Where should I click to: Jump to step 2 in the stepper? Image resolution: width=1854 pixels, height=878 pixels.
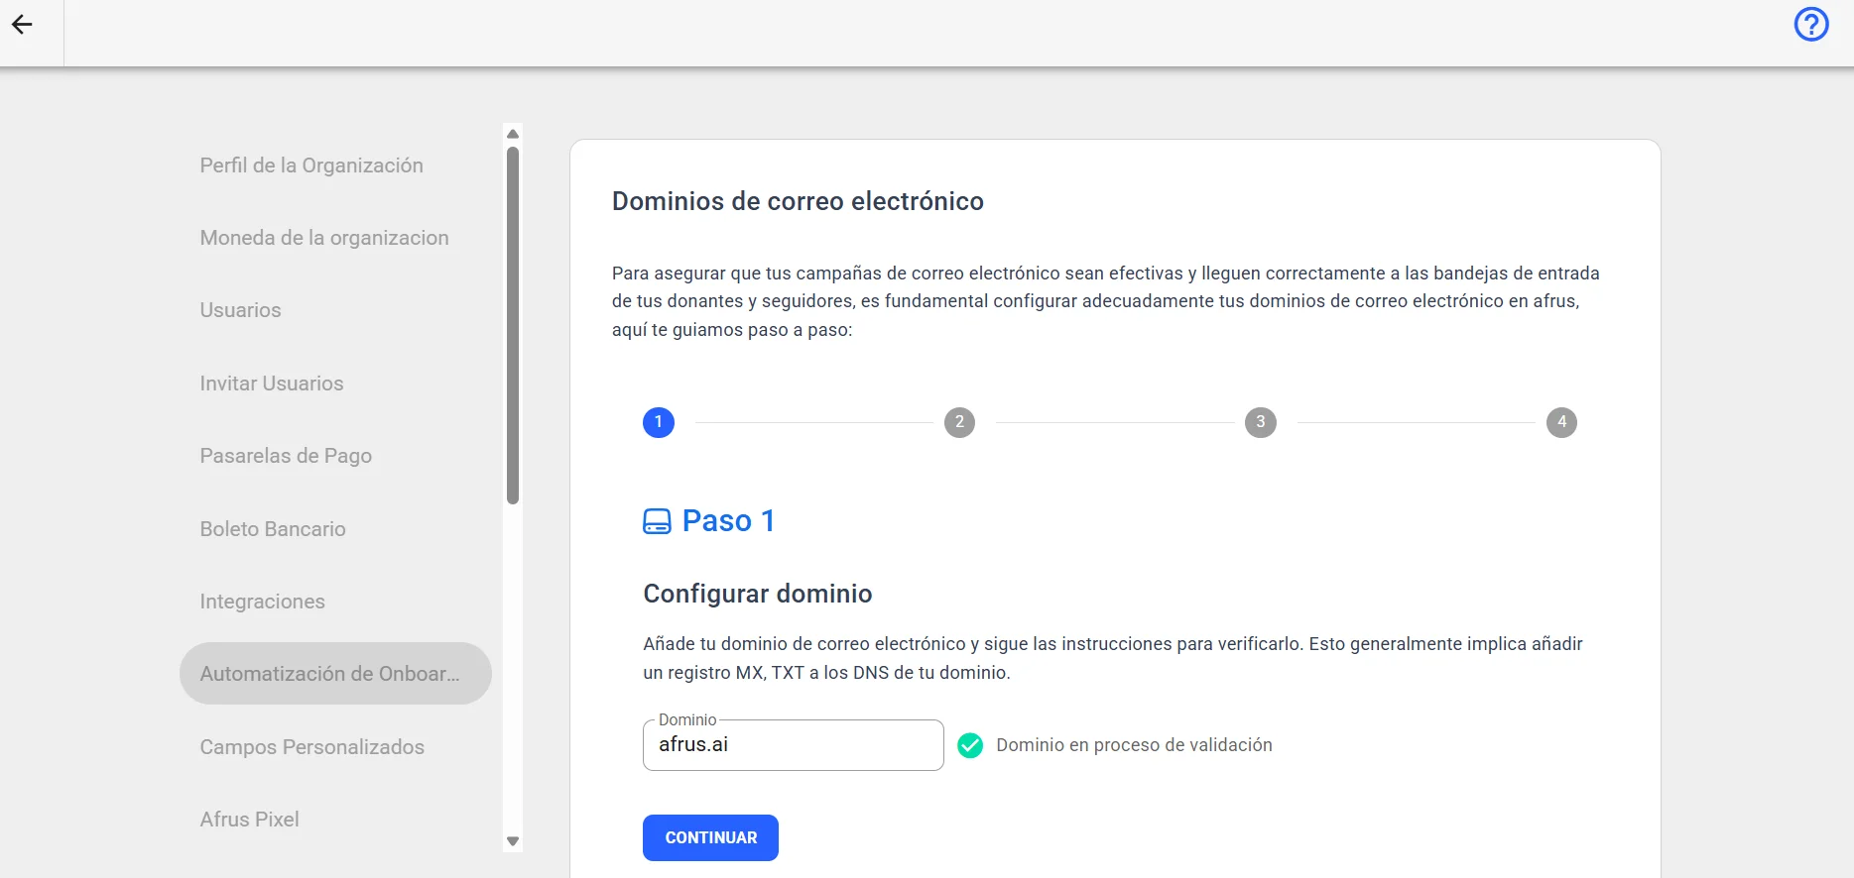point(959,422)
